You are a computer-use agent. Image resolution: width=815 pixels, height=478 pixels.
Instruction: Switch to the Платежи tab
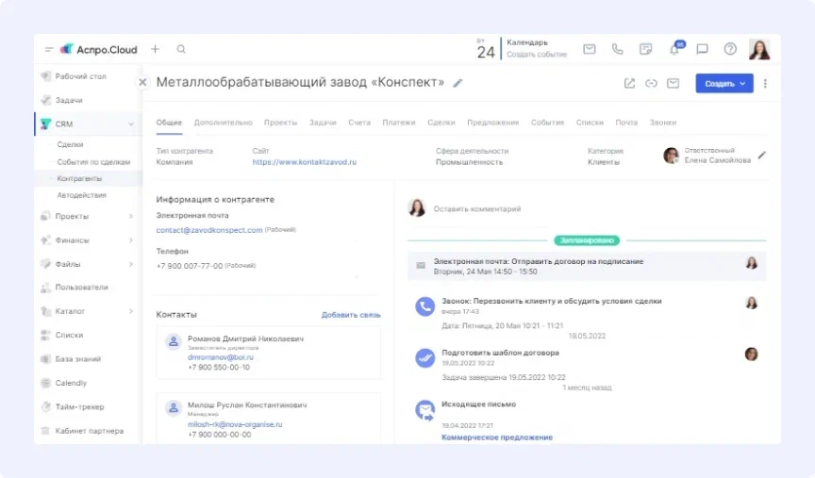pos(399,123)
